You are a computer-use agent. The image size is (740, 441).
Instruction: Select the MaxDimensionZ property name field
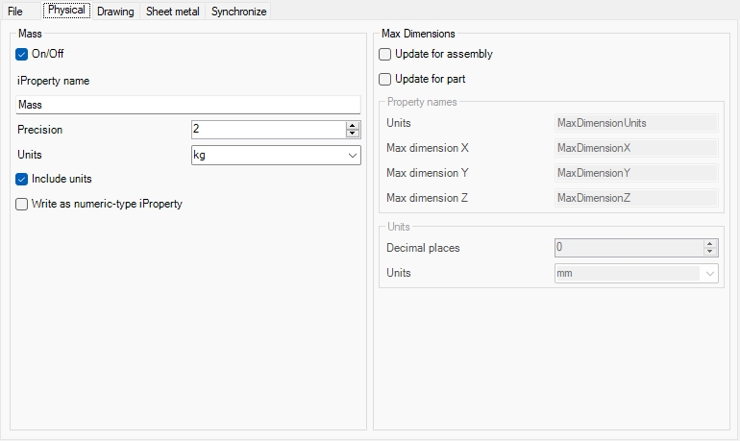636,198
